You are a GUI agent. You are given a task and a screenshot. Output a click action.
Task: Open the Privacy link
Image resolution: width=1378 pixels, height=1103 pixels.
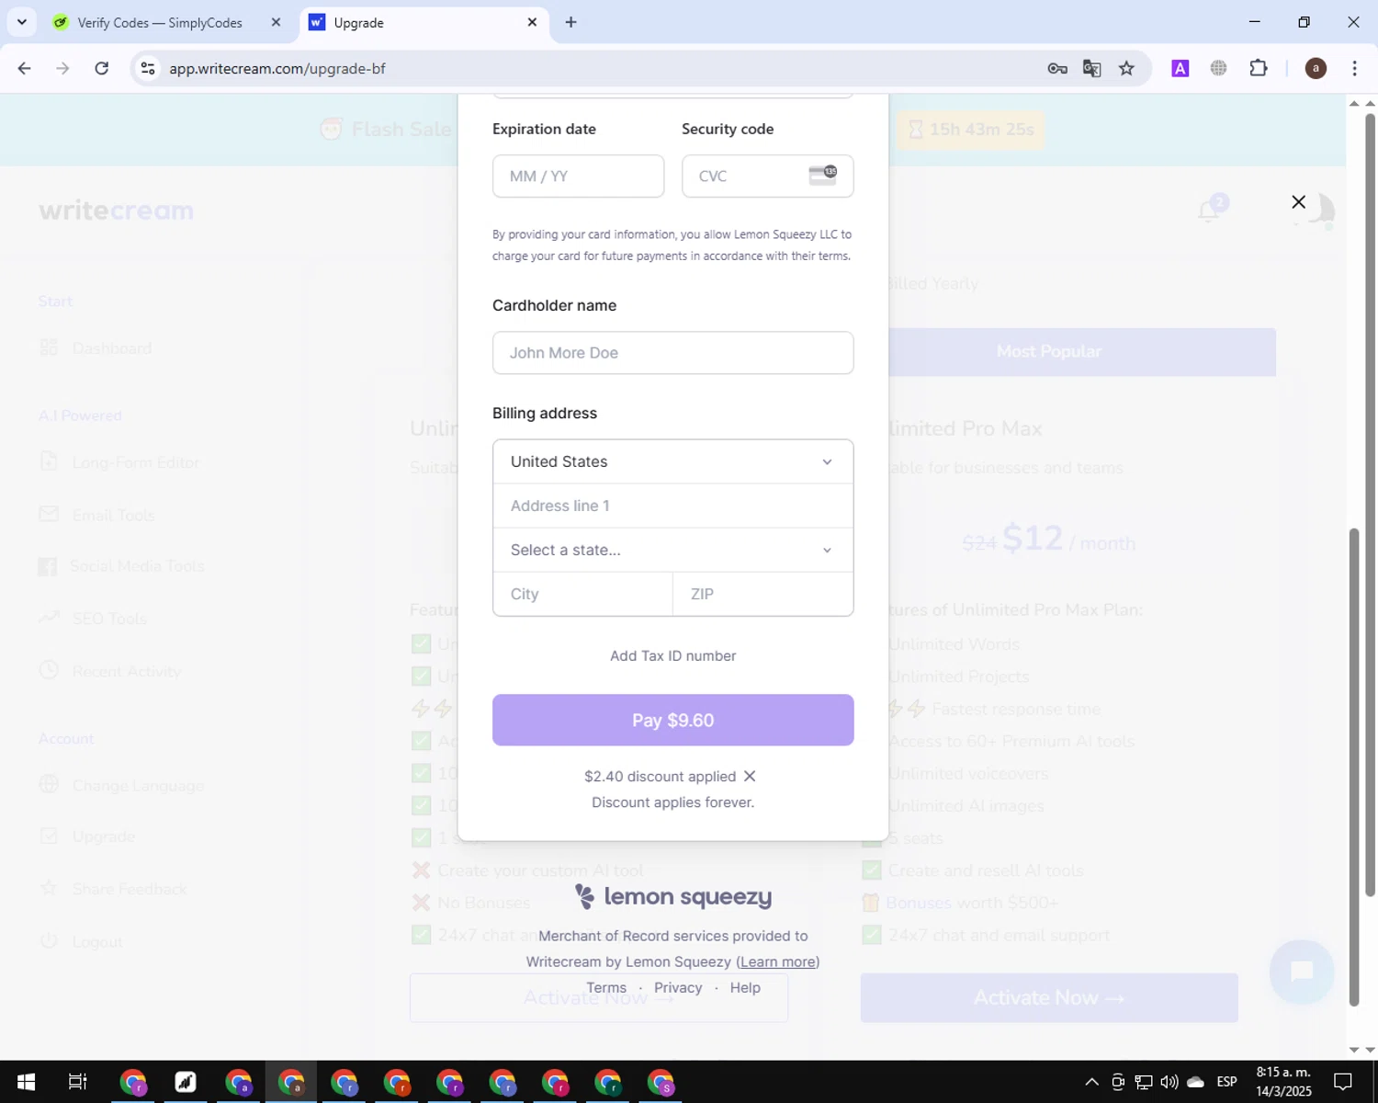click(678, 987)
